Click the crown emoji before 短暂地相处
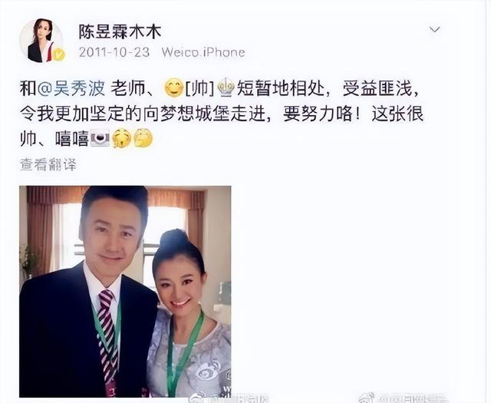 tap(226, 88)
